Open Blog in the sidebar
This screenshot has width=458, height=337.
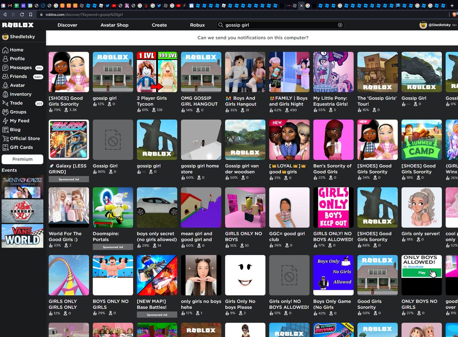click(11, 130)
